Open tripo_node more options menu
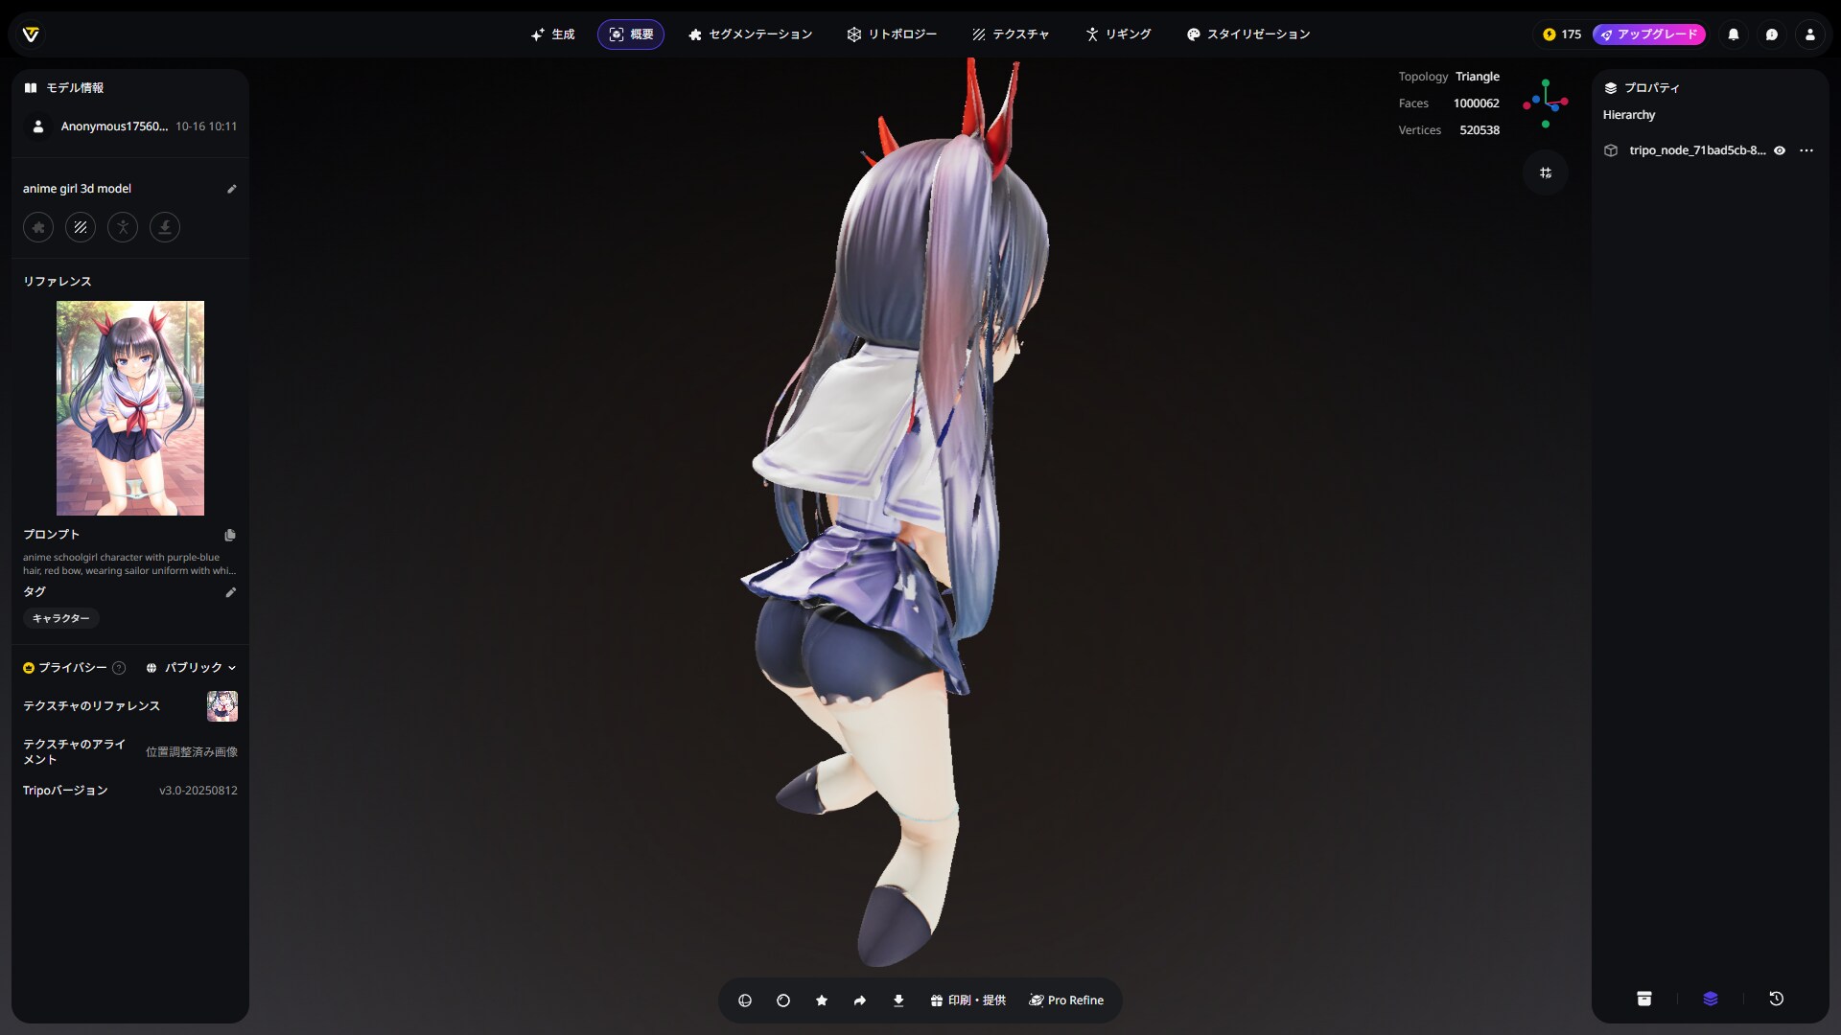The height and width of the screenshot is (1035, 1841). coord(1806,150)
